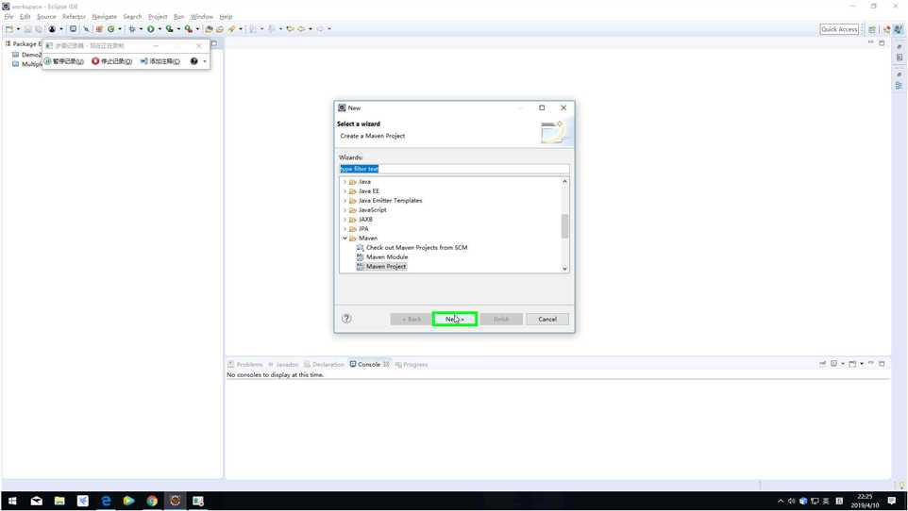The height and width of the screenshot is (511, 908).
Task: Collapse the Maven wizard folder
Action: pyautogui.click(x=345, y=238)
